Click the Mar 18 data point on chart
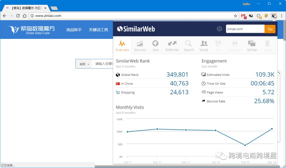The height and width of the screenshot is (168, 286). point(272,129)
